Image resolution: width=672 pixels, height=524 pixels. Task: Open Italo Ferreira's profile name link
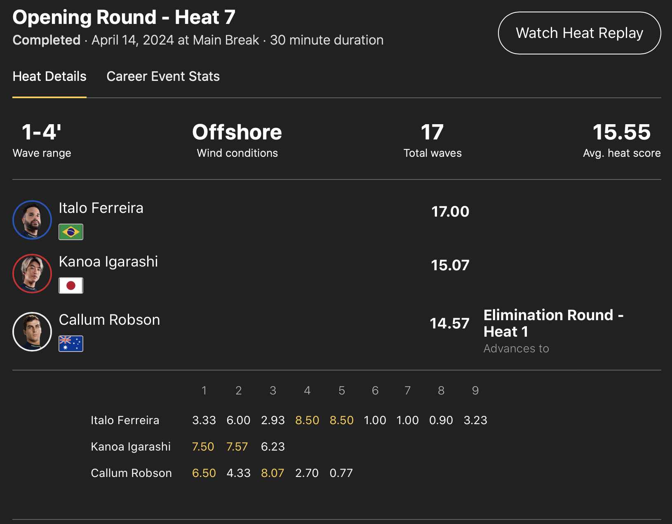pyautogui.click(x=101, y=208)
